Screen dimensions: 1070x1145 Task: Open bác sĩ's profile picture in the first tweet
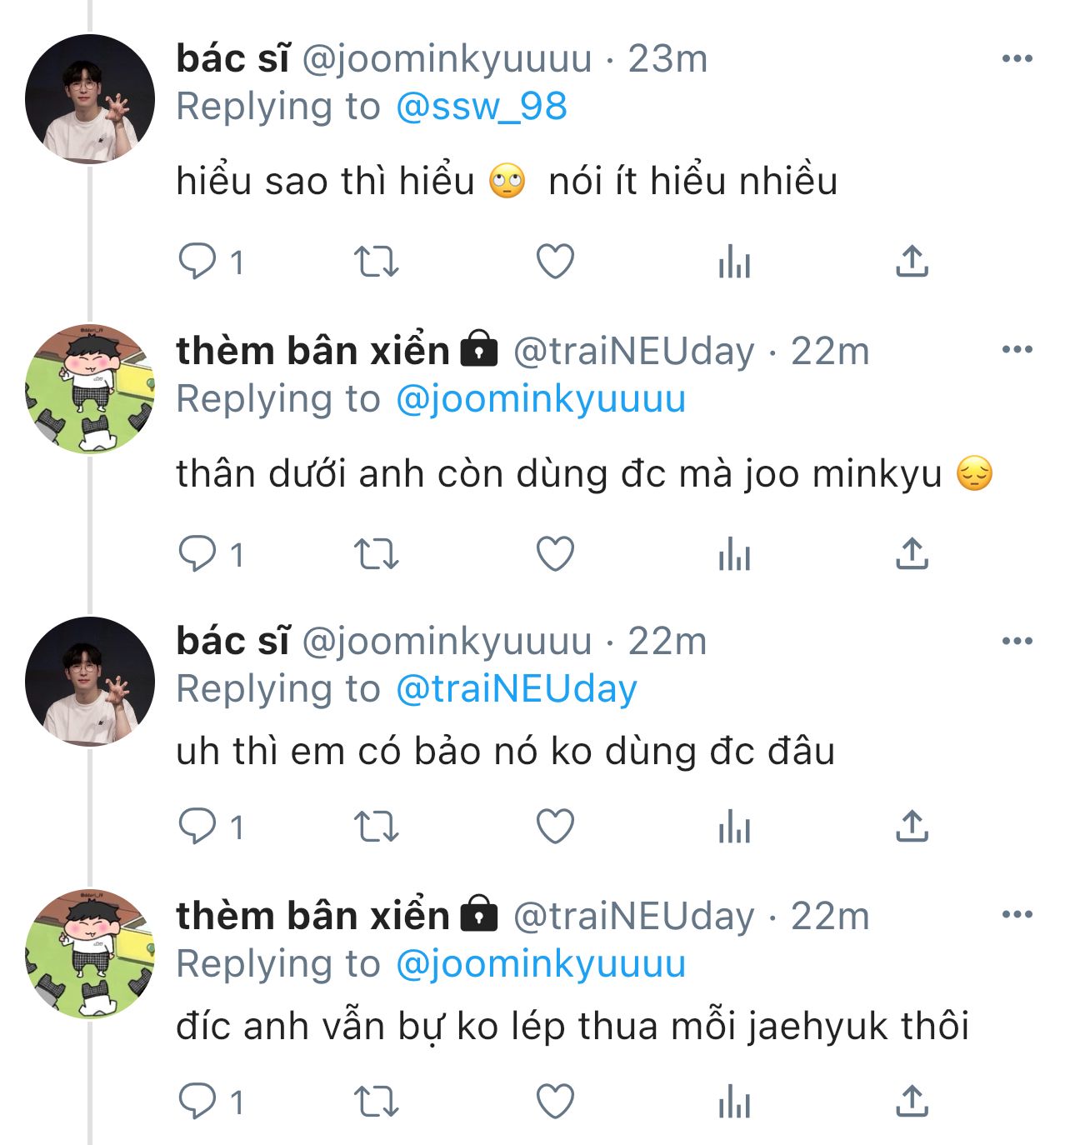tap(90, 98)
